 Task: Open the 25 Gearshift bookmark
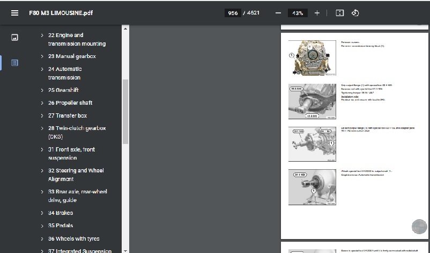coord(63,90)
